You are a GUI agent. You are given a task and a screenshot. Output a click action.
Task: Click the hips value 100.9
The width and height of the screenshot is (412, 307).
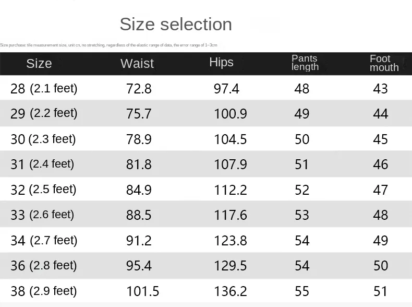click(x=230, y=113)
